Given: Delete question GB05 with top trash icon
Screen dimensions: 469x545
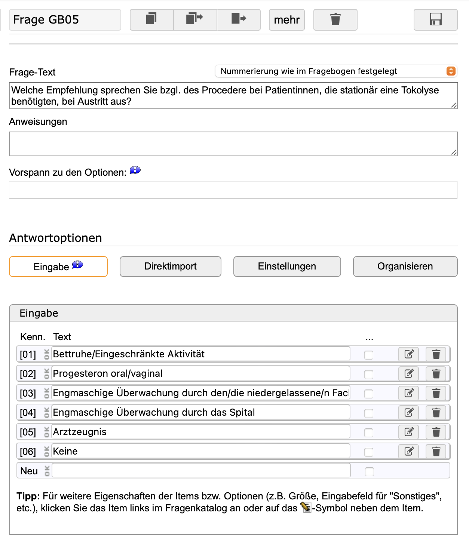Looking at the screenshot, I should [x=335, y=19].
